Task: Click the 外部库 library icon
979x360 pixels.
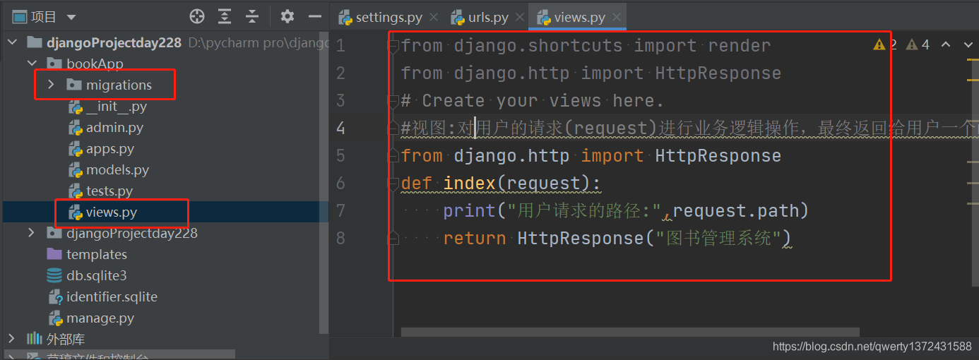Action: 35,339
